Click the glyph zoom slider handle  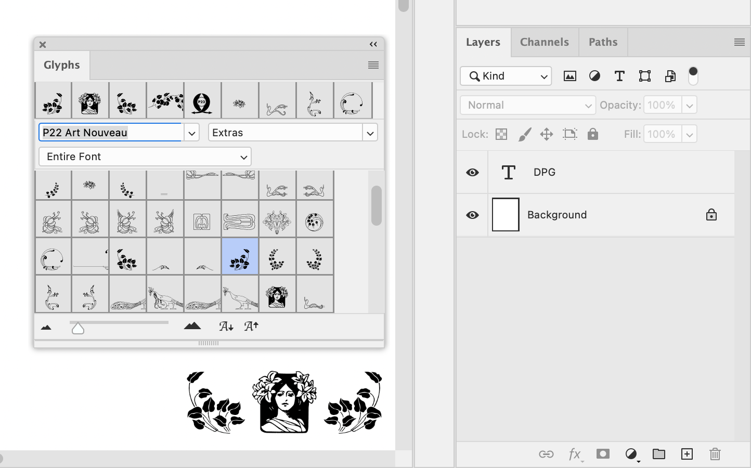tap(78, 328)
